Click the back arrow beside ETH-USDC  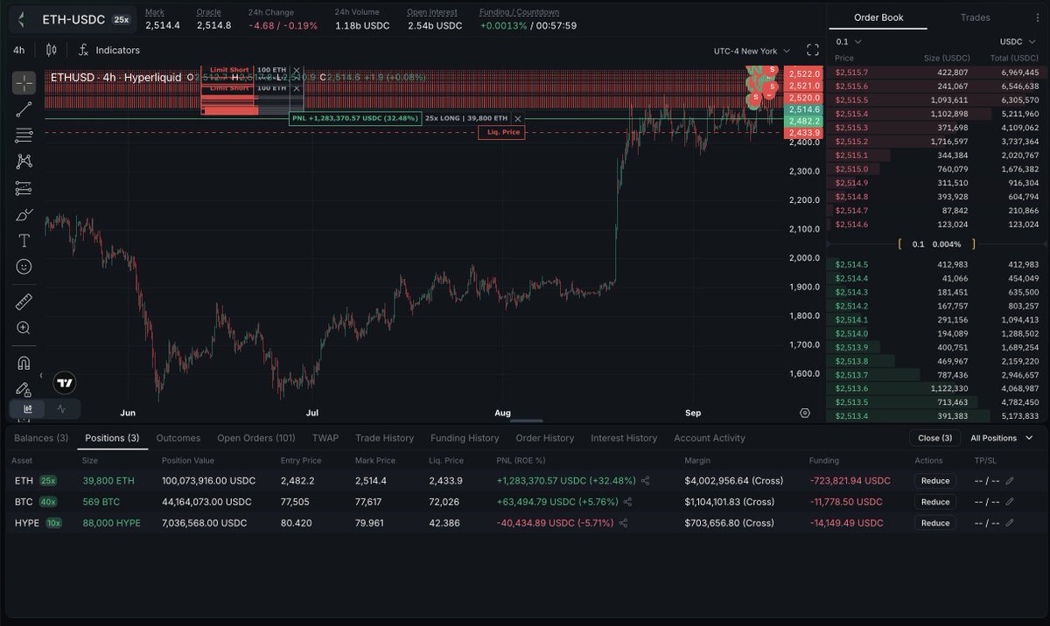(x=21, y=18)
